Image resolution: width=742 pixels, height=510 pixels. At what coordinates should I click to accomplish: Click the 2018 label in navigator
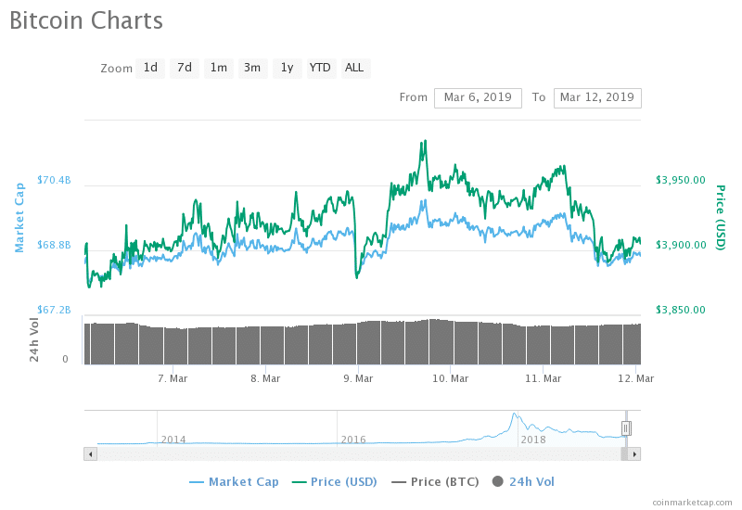click(533, 440)
